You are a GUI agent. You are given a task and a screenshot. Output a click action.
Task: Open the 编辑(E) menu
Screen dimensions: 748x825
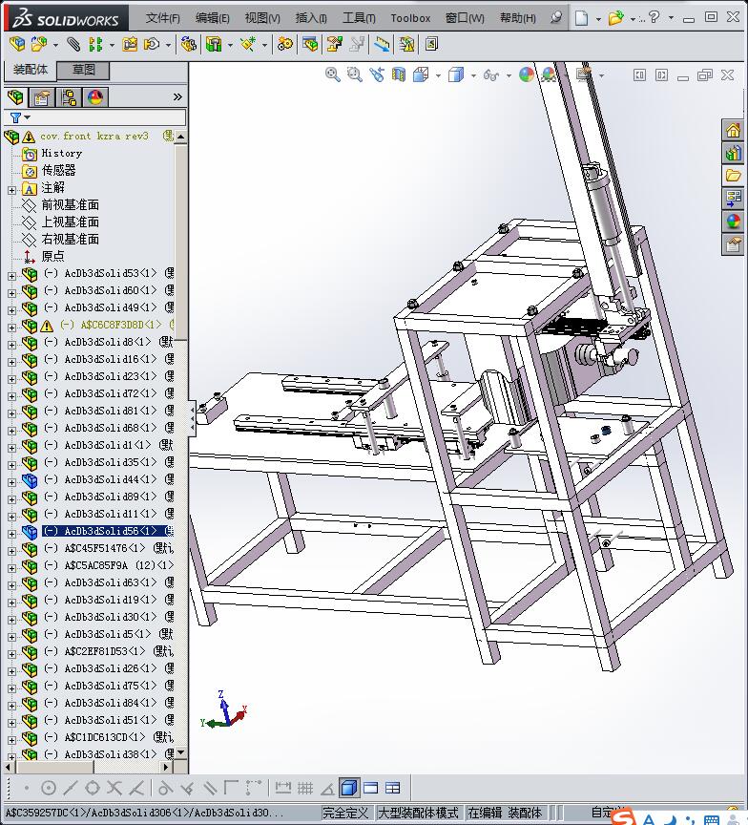pos(213,18)
